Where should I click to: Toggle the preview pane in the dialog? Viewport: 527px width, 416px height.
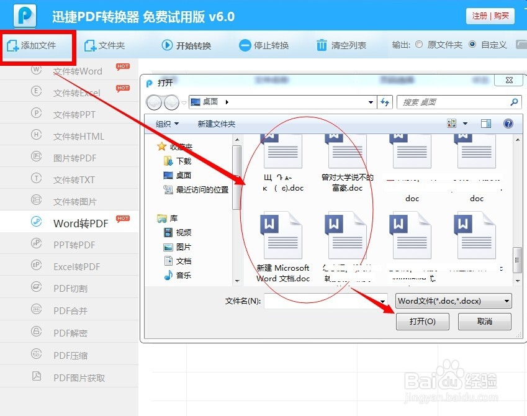485,123
